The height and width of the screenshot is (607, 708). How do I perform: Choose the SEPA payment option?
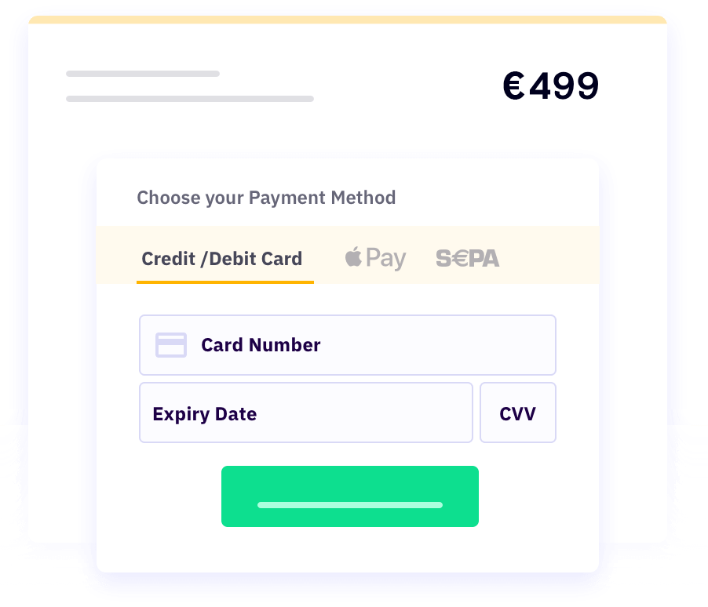click(x=467, y=258)
